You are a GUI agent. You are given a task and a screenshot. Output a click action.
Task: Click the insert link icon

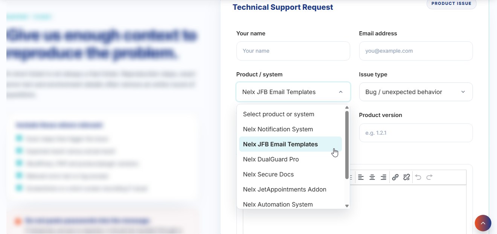395,177
